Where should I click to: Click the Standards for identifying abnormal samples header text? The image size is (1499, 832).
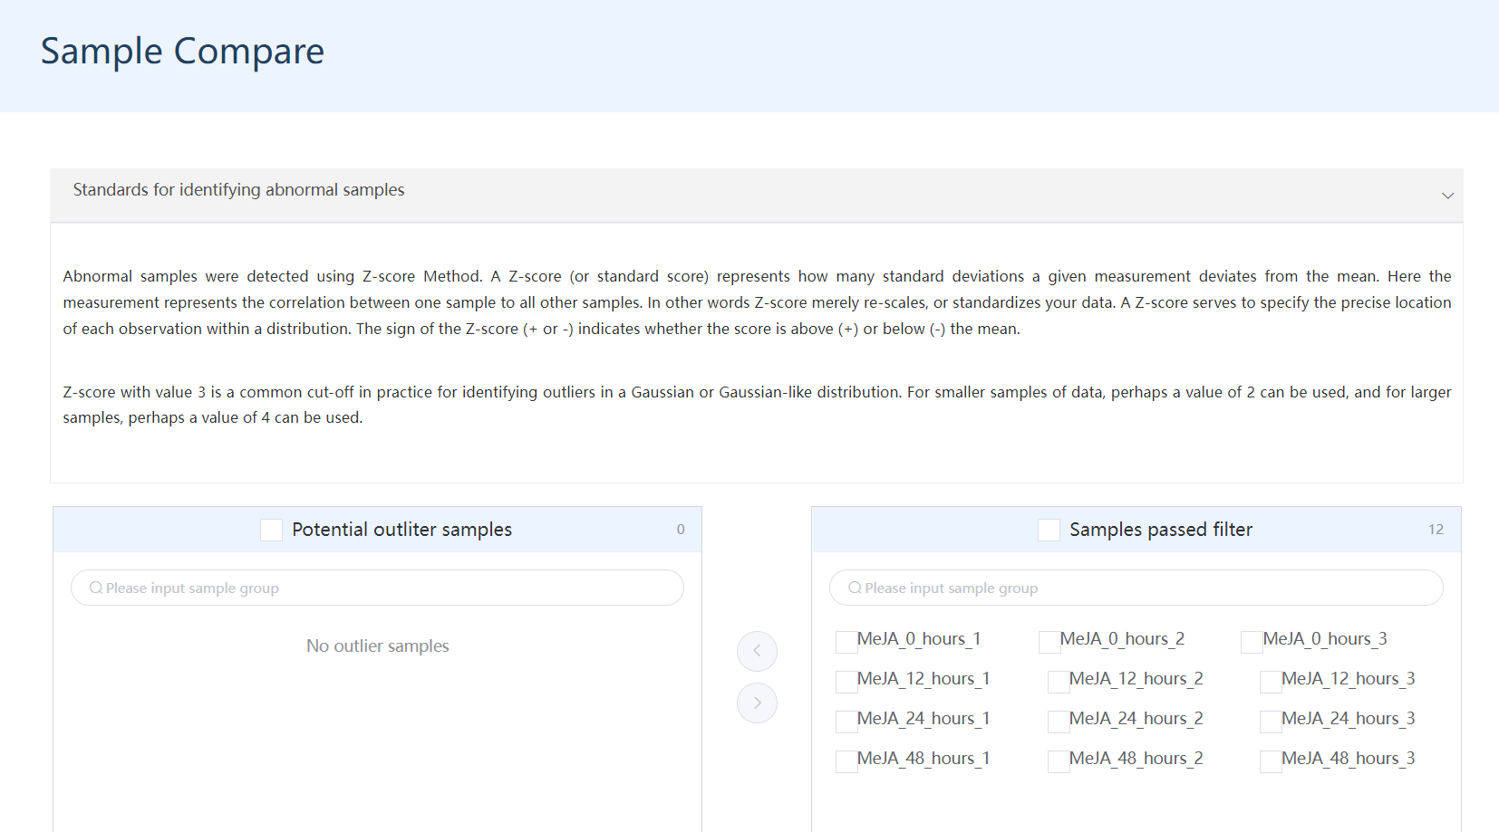pyautogui.click(x=238, y=190)
